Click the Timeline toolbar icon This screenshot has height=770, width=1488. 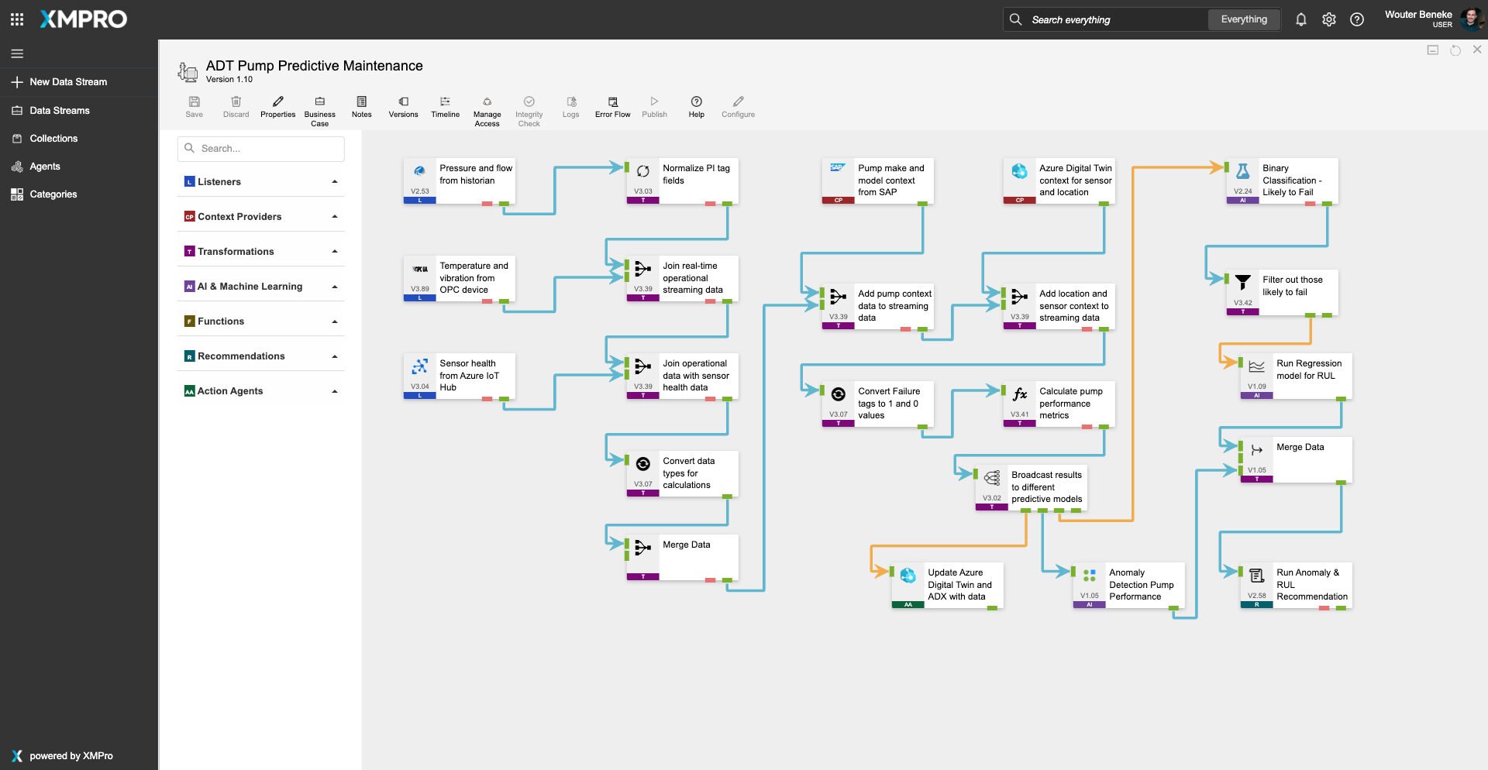coord(445,107)
